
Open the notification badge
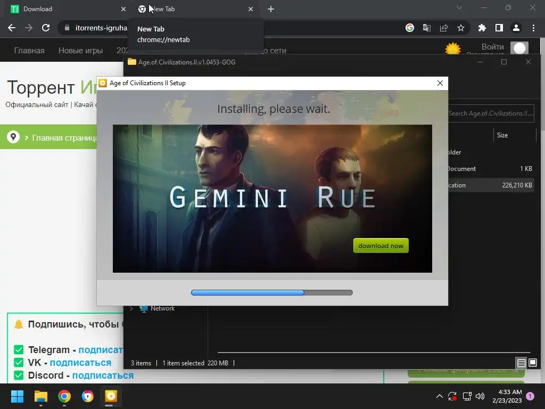pos(530,396)
